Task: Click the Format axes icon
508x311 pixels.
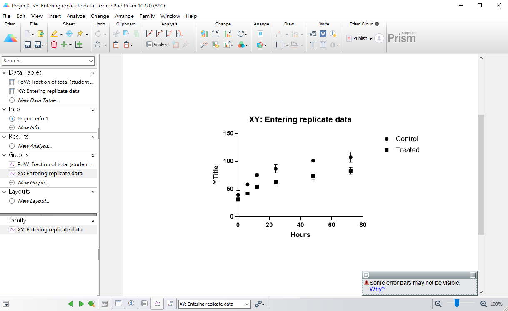Action: 215,34
